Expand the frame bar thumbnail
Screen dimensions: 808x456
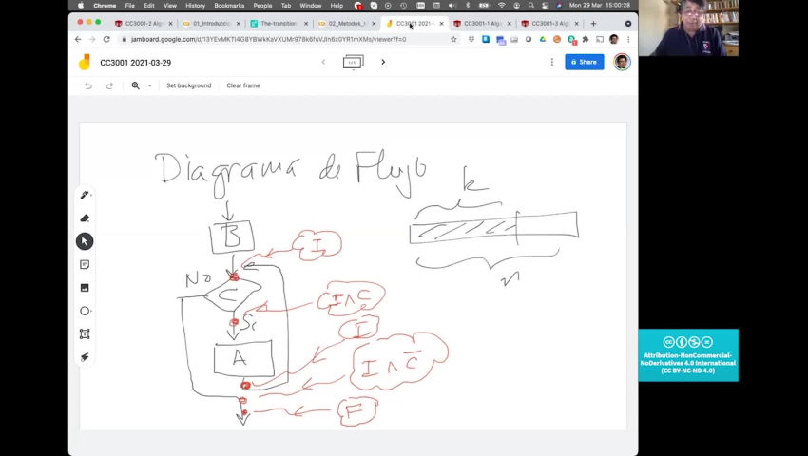pos(353,63)
